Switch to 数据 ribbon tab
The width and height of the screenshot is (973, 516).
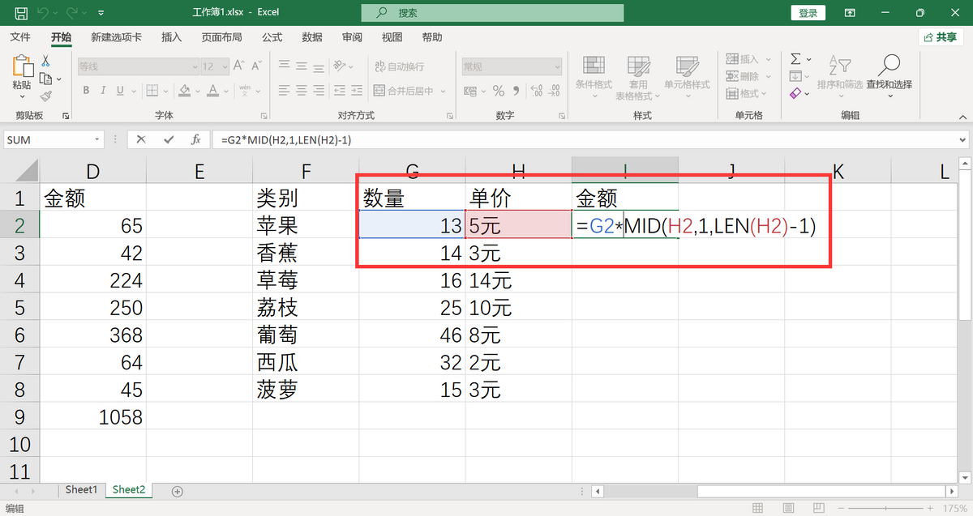click(312, 37)
